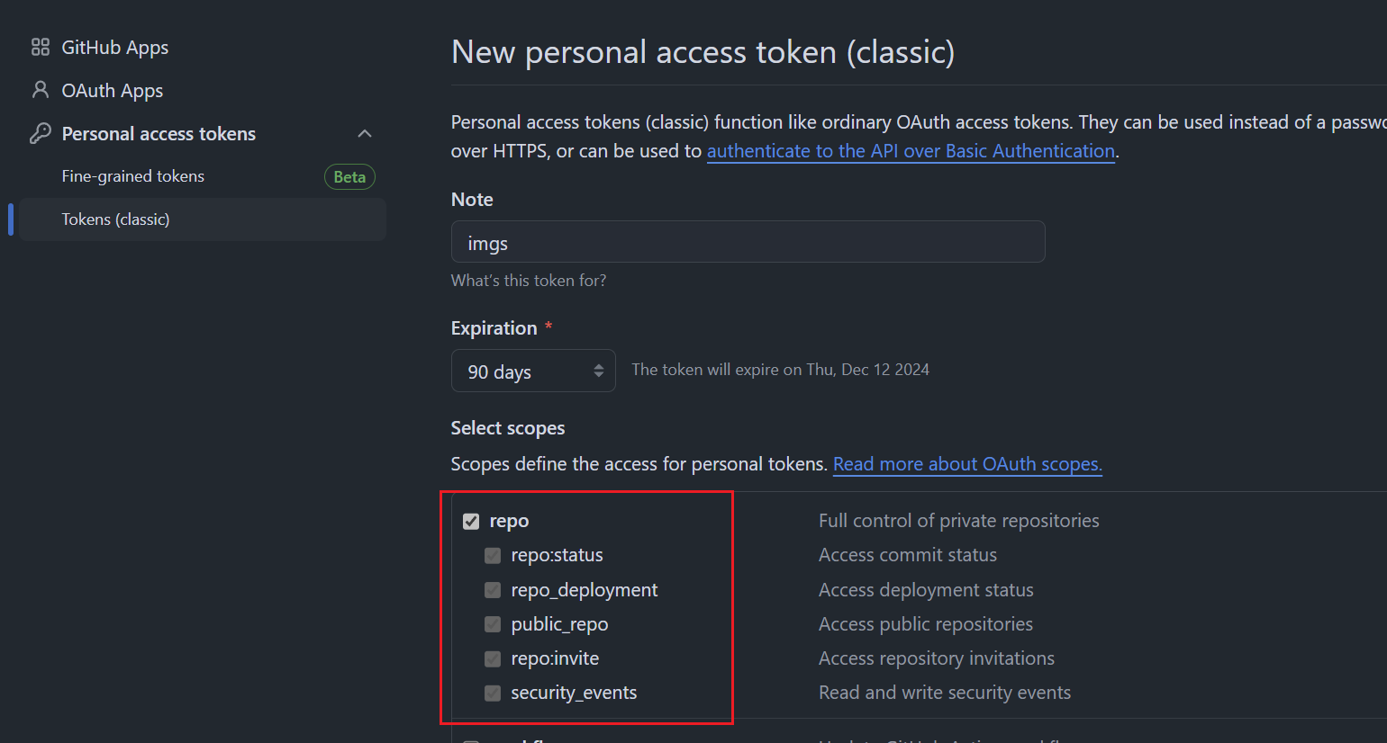Toggle the repo:invite checkbox
Screen dimensions: 1387x743
[493, 658]
